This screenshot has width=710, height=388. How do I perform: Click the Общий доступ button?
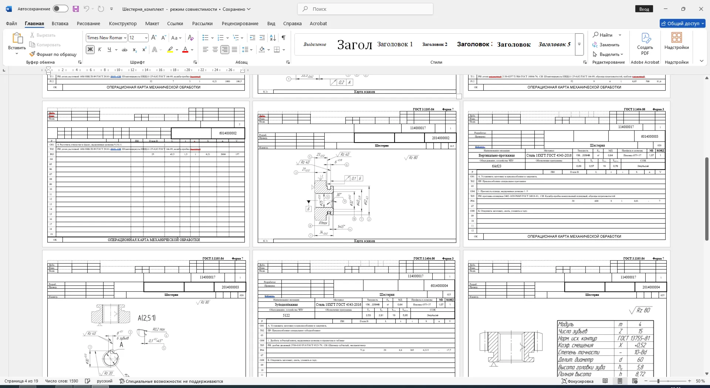tap(683, 23)
